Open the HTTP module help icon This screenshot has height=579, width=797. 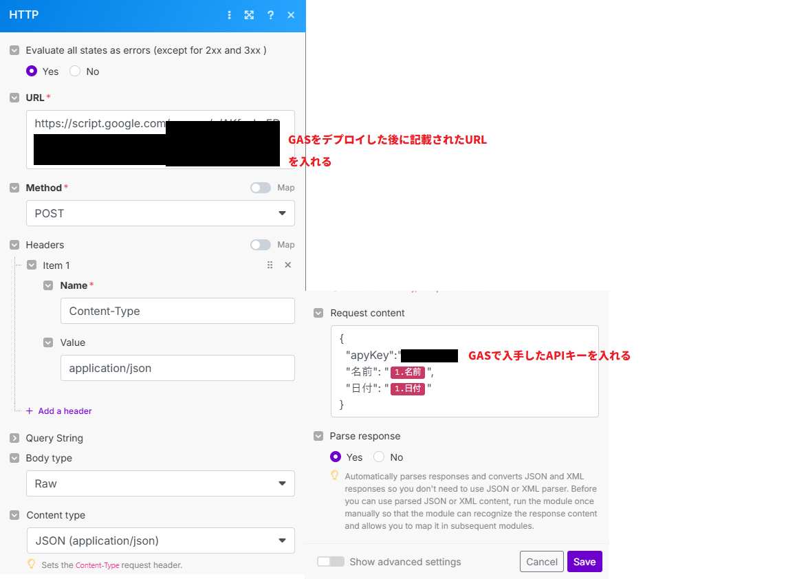(x=270, y=15)
